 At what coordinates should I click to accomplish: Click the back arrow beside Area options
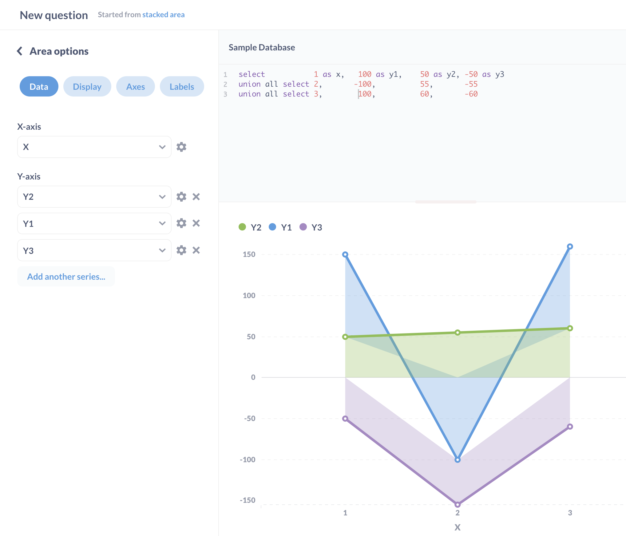pyautogui.click(x=20, y=51)
